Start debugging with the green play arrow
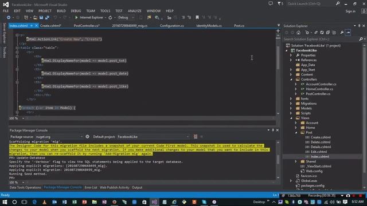The width and height of the screenshot is (367, 206). point(76,18)
